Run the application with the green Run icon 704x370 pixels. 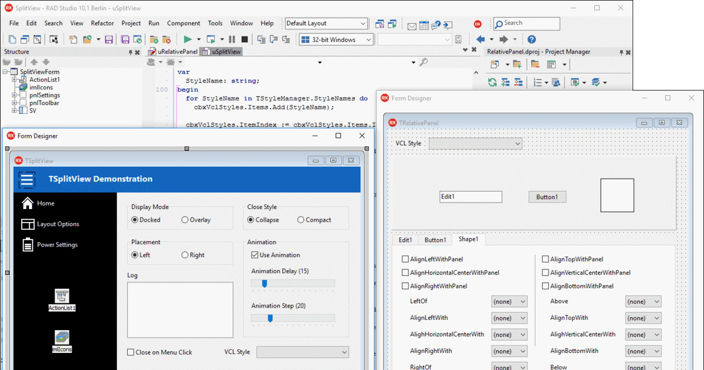187,39
